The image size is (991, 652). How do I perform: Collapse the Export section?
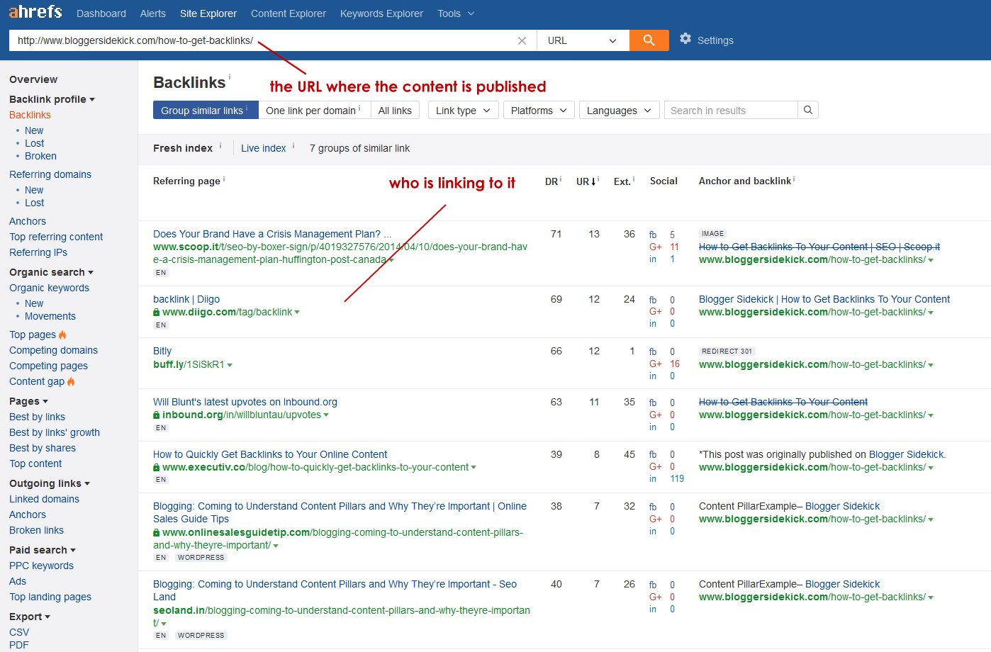tap(30, 617)
